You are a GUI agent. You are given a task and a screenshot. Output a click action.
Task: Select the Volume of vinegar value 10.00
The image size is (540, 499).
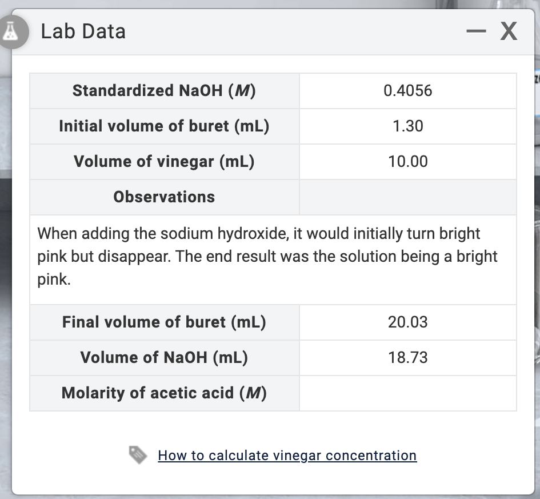pyautogui.click(x=408, y=161)
